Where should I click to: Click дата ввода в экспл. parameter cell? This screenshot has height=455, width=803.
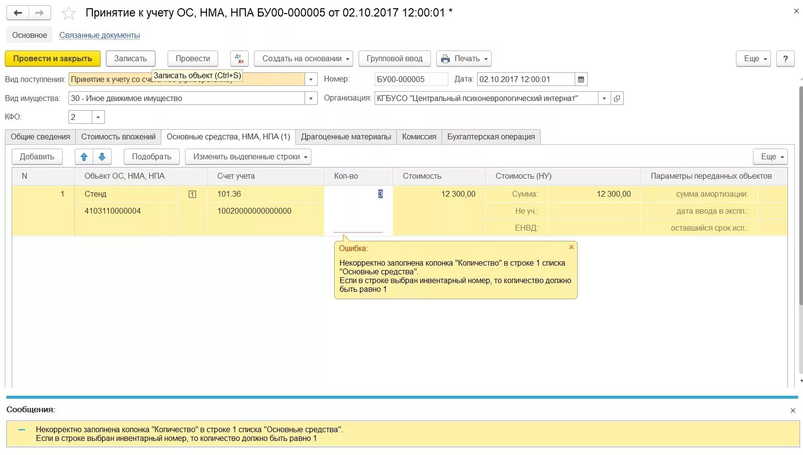pos(700,211)
